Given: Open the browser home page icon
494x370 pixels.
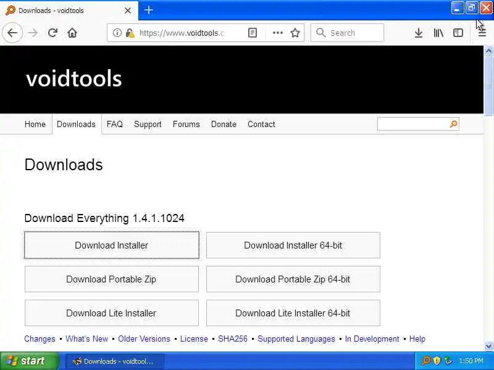Looking at the screenshot, I should coord(72,33).
